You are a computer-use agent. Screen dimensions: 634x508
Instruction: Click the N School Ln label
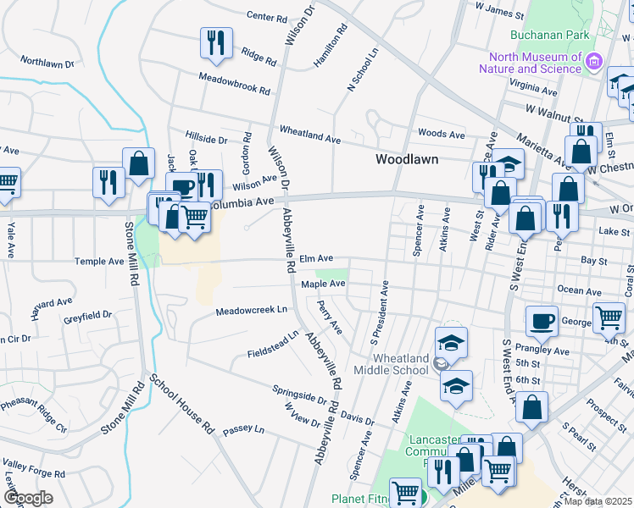coord(363,69)
